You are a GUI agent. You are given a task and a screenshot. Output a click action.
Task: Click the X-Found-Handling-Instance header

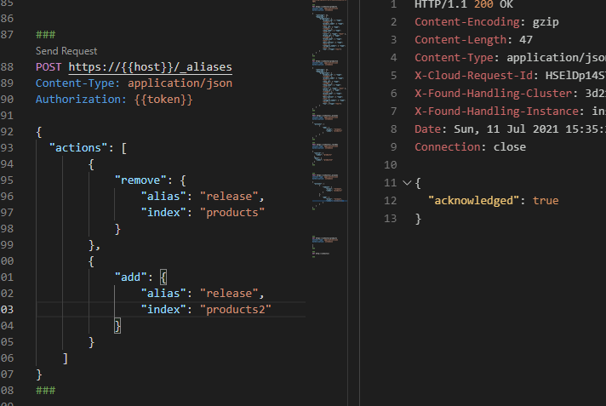click(510, 111)
